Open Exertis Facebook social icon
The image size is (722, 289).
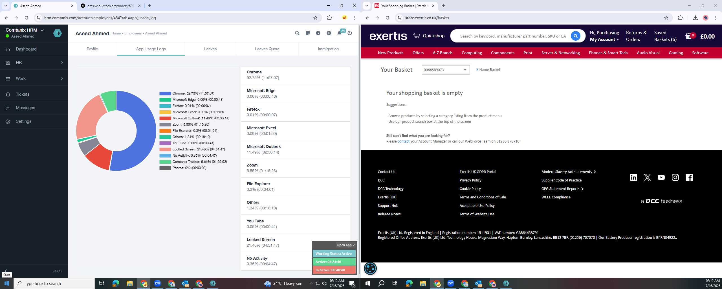(x=689, y=177)
